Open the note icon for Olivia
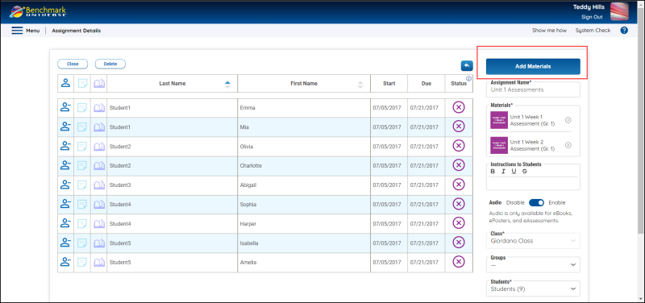The image size is (645, 303). pyautogui.click(x=82, y=147)
